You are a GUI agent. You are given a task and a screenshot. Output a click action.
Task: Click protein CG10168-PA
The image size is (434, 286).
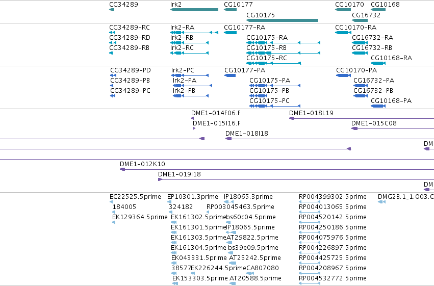point(391,101)
